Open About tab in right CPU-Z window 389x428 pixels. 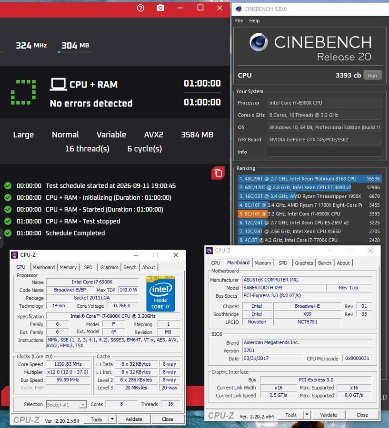(x=343, y=263)
